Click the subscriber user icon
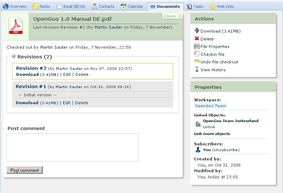 click(x=198, y=150)
